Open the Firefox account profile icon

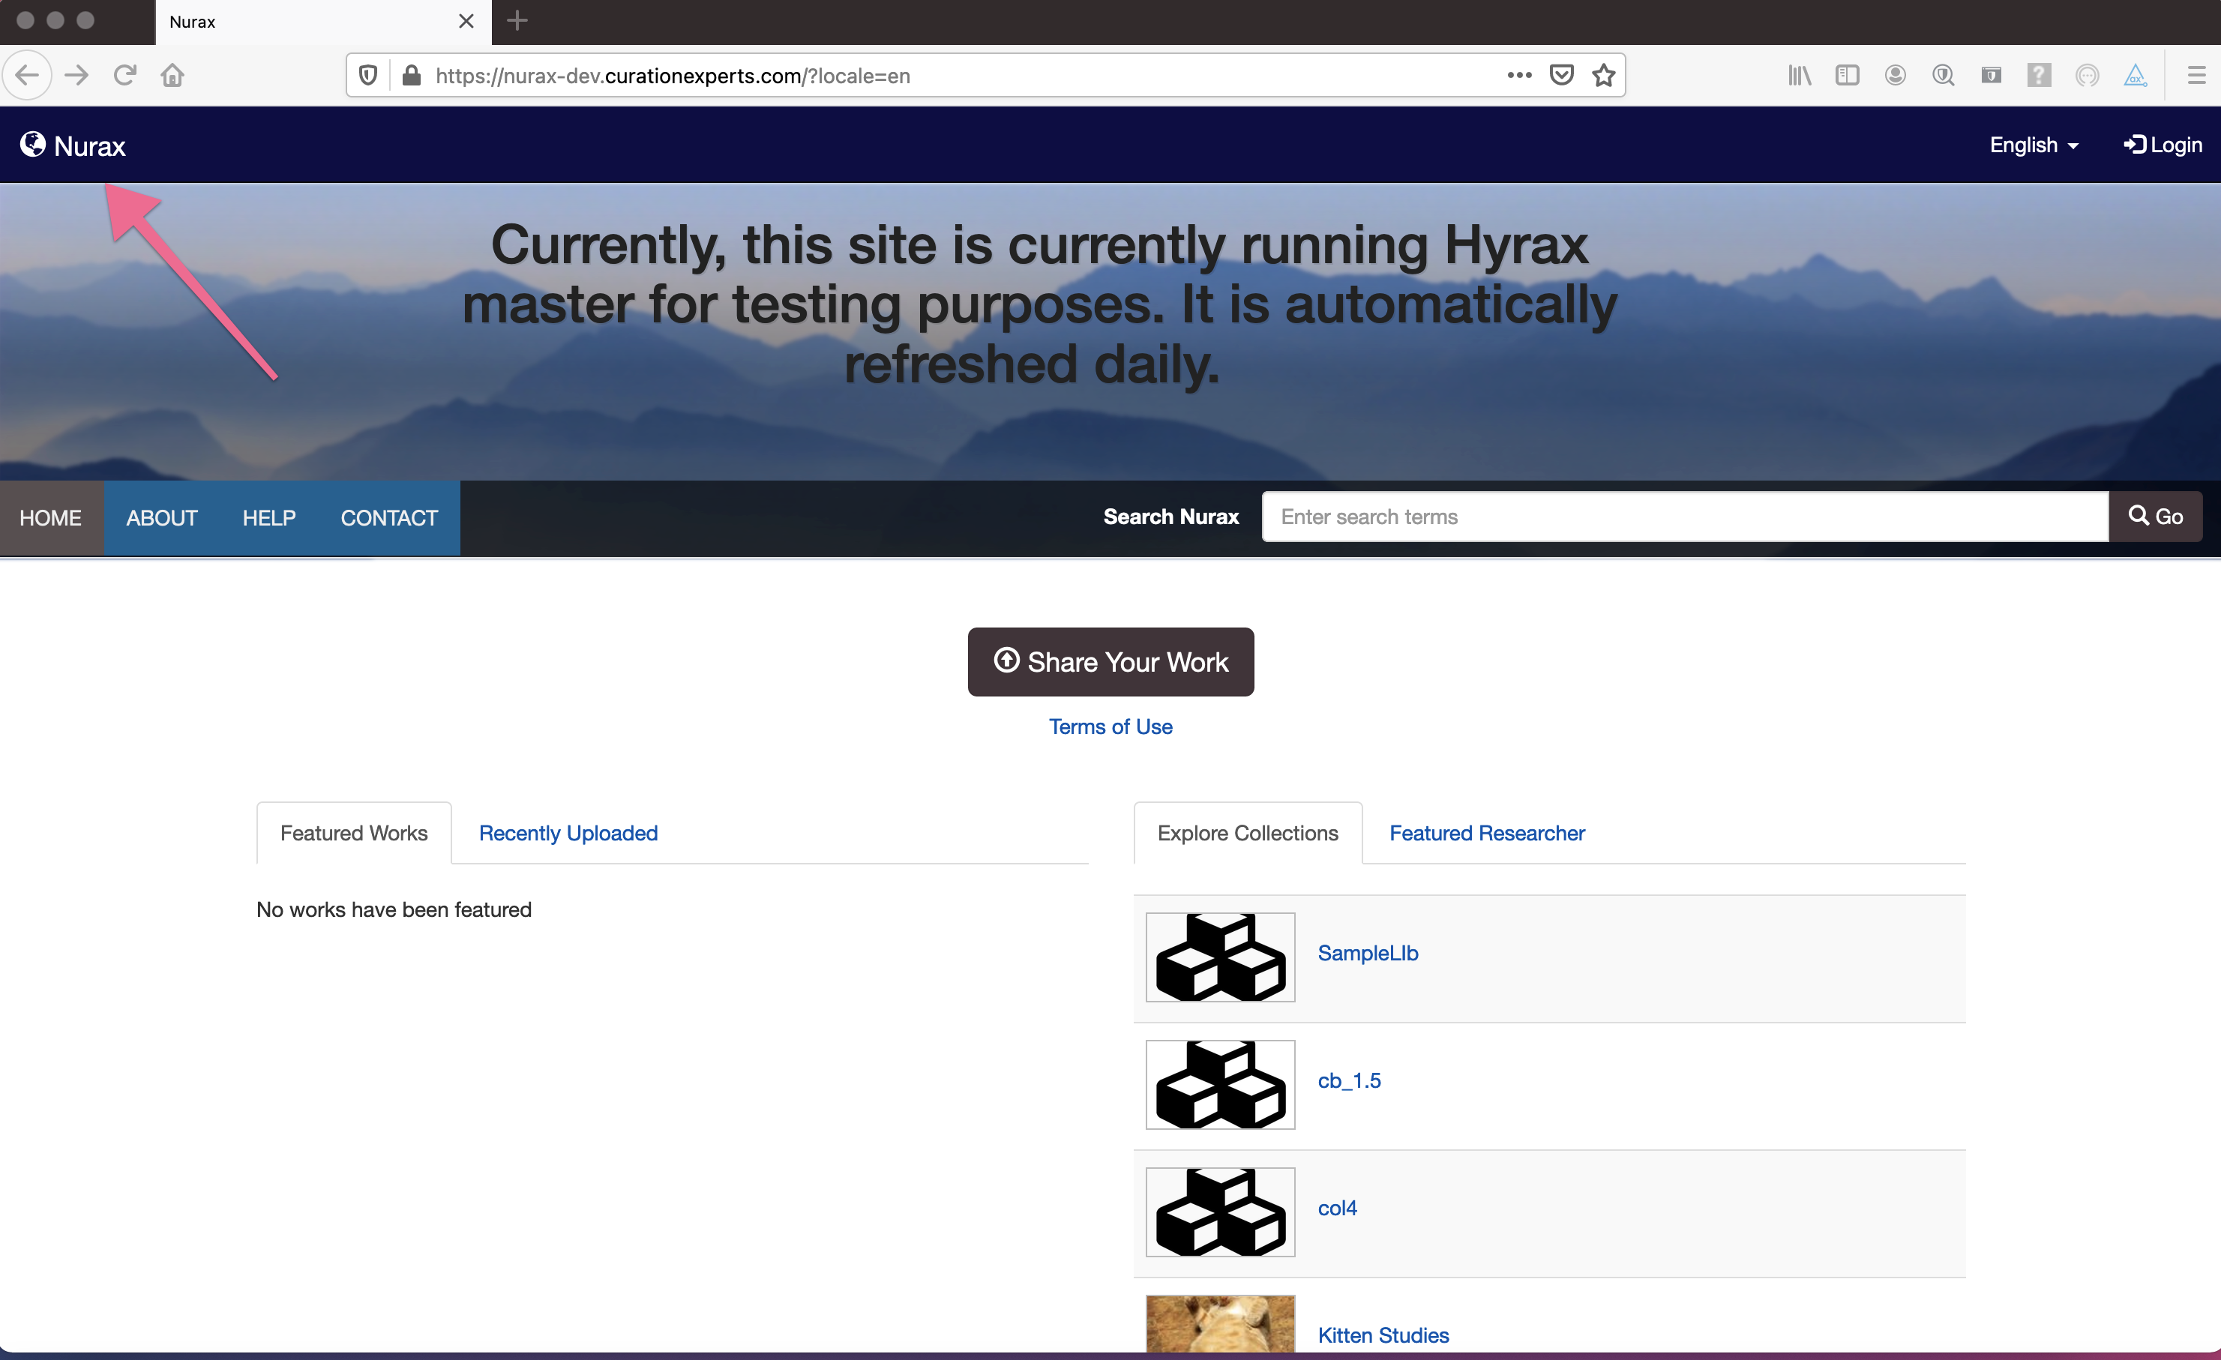tap(1894, 76)
